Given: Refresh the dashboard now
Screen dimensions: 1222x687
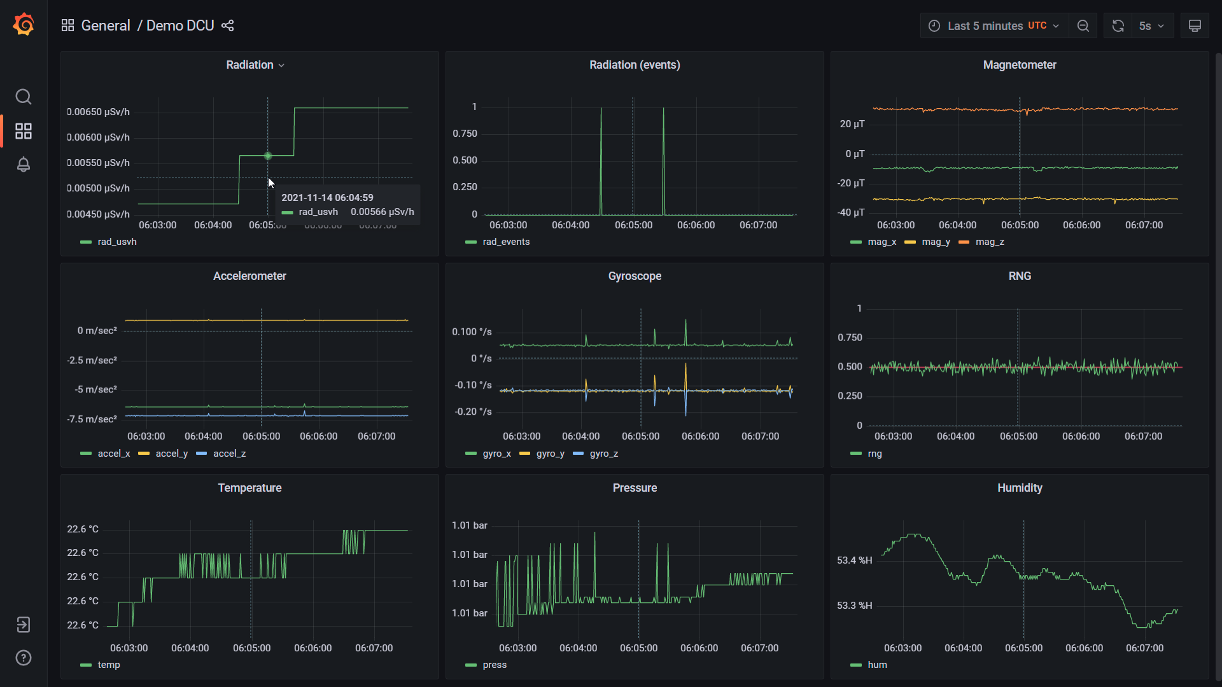Looking at the screenshot, I should click(1118, 25).
